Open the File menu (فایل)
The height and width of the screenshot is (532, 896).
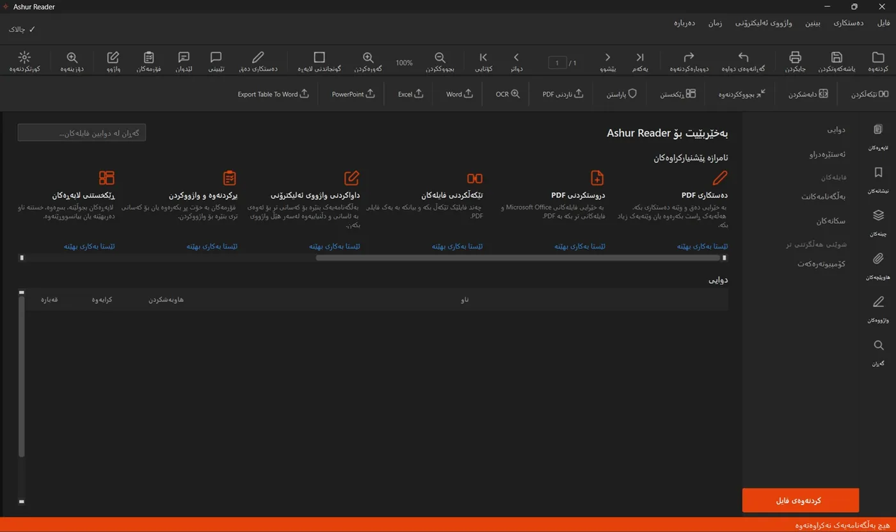click(x=883, y=23)
